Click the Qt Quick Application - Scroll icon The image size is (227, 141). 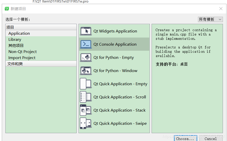[x=86, y=97]
